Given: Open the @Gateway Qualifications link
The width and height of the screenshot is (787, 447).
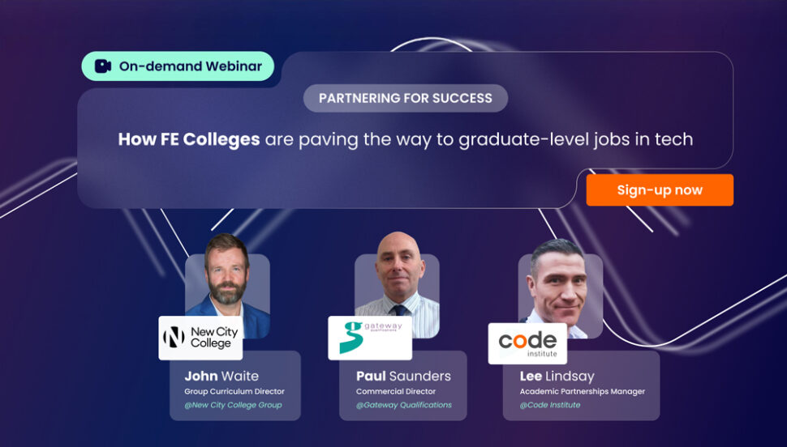Looking at the screenshot, I should (x=404, y=405).
